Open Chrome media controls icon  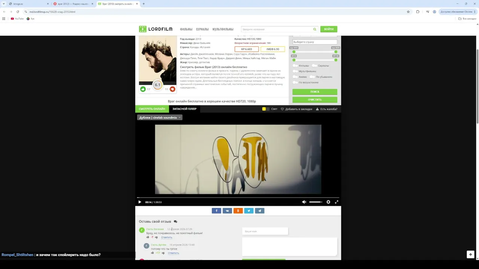(427, 12)
